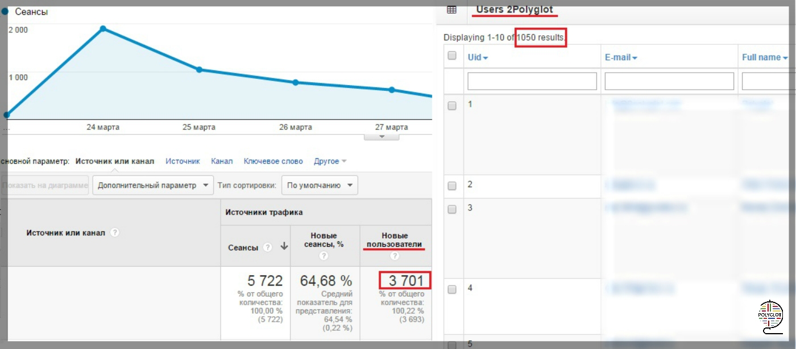Viewport: 796px width, 349px height.
Task: Click the sort arrow in Сеансы column
Action: pos(284,247)
